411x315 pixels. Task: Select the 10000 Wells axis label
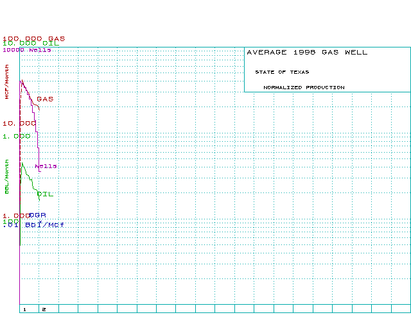click(26, 49)
